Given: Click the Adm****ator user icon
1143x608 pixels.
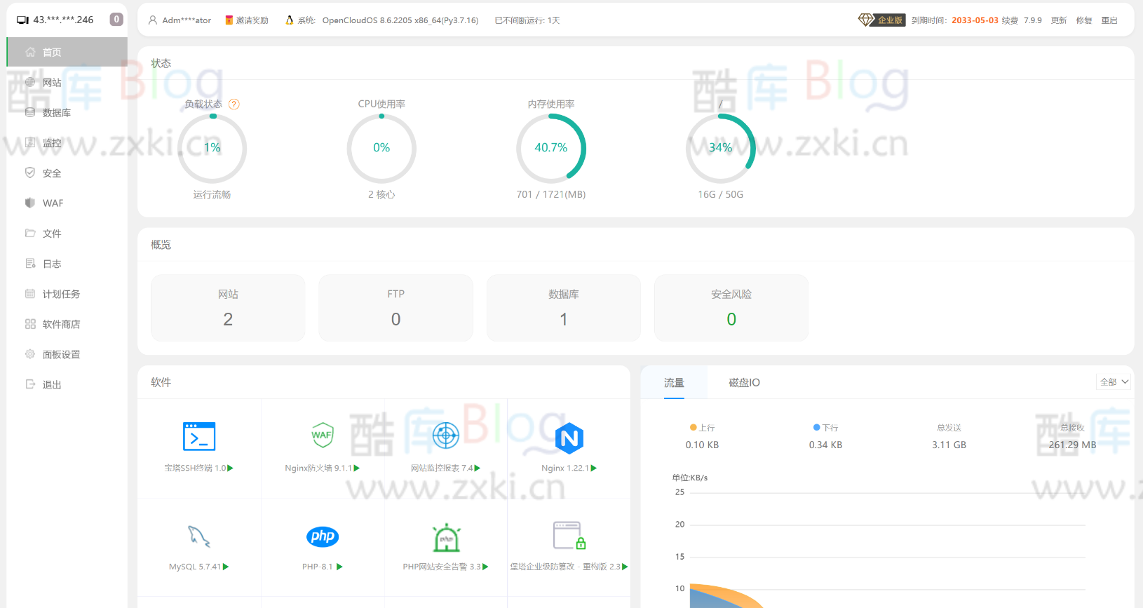Looking at the screenshot, I should tap(153, 20).
